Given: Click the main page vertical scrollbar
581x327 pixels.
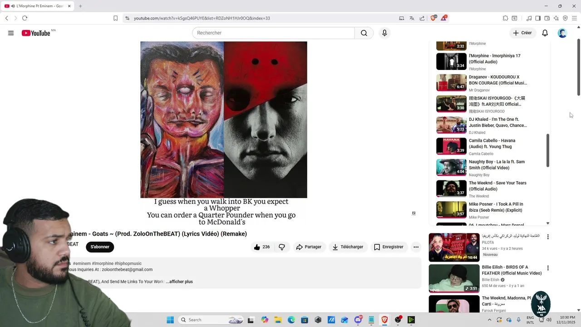Looking at the screenshot, I should [x=578, y=67].
